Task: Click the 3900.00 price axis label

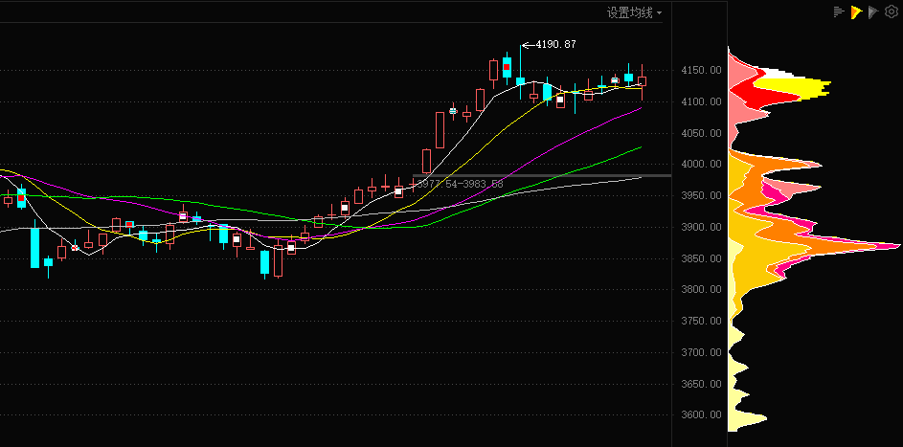Action: point(701,227)
